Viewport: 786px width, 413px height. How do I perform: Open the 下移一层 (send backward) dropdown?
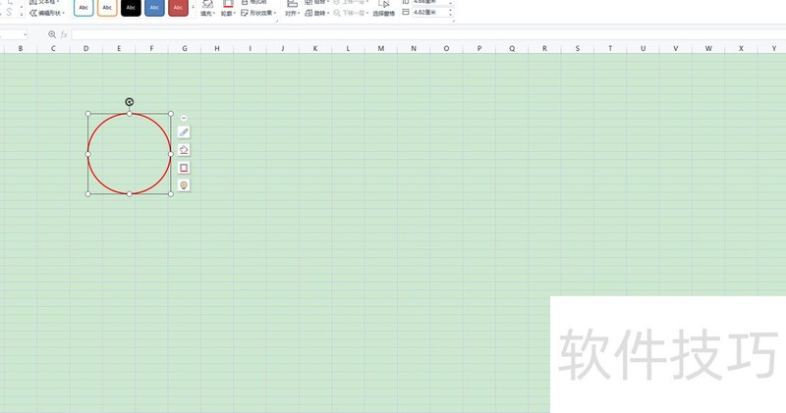[351, 13]
